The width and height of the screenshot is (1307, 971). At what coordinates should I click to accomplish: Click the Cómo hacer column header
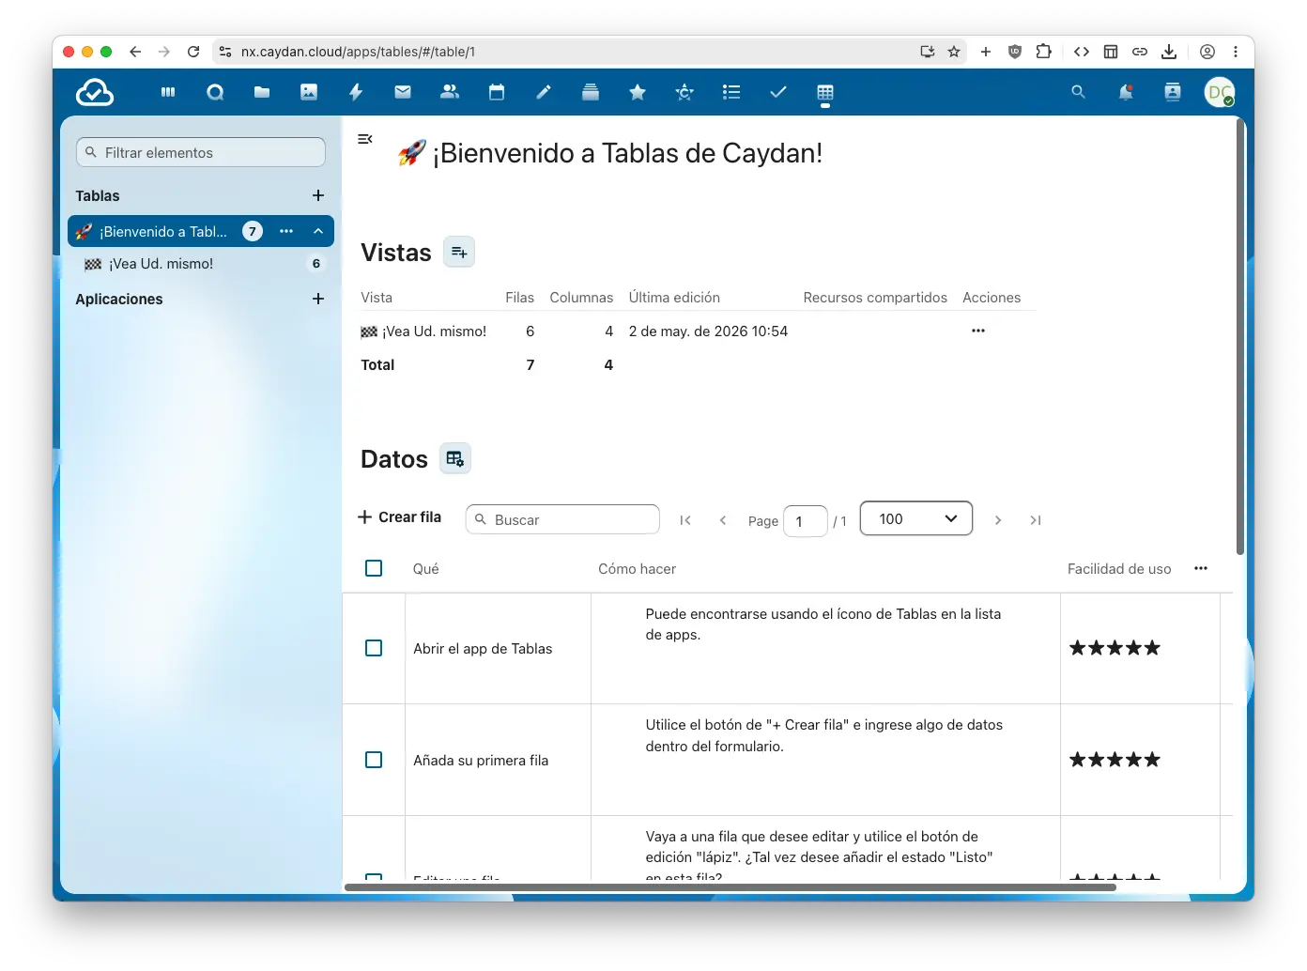coord(638,569)
